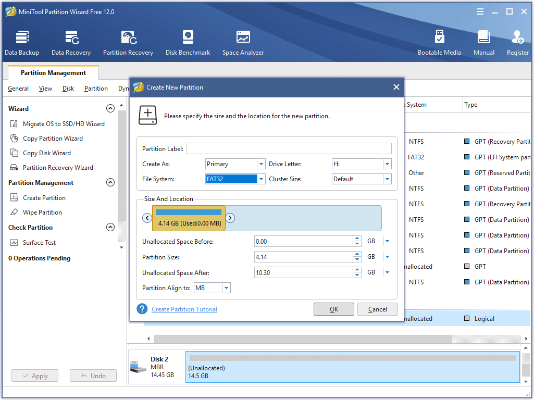This screenshot has height=400, width=534.
Task: Click the Unallocated Space Before field
Action: click(303, 241)
